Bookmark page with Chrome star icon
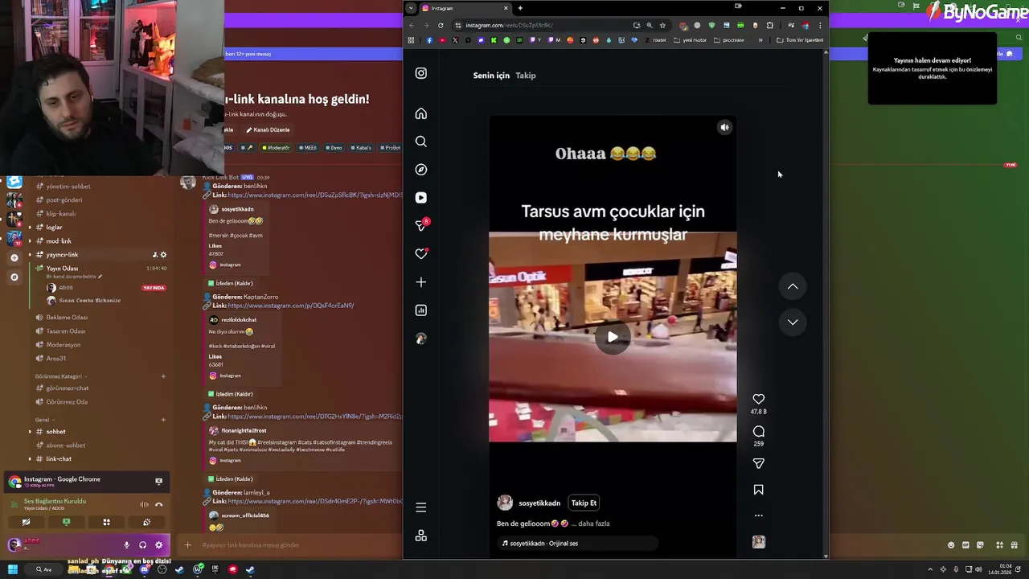Image resolution: width=1029 pixels, height=579 pixels. coord(662,25)
